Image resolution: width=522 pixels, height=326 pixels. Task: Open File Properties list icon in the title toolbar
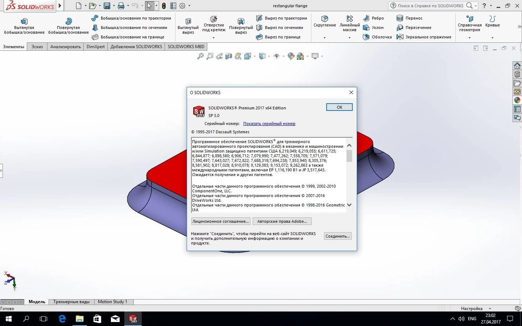point(173,6)
